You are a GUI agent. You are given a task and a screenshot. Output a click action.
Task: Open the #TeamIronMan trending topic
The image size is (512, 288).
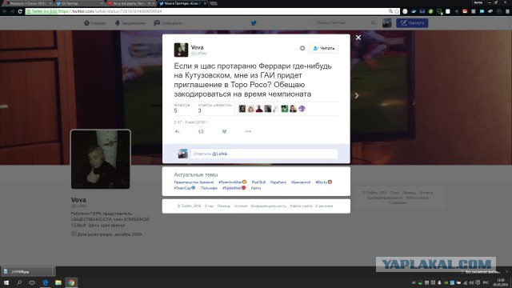click(x=233, y=182)
